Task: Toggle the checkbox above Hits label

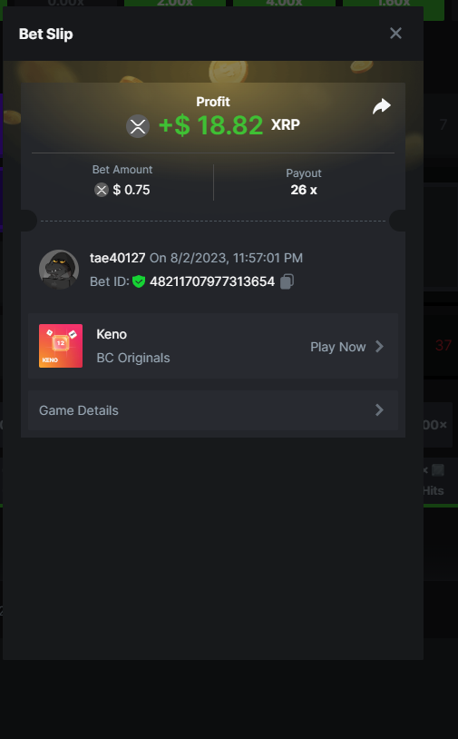Action: pos(438,470)
